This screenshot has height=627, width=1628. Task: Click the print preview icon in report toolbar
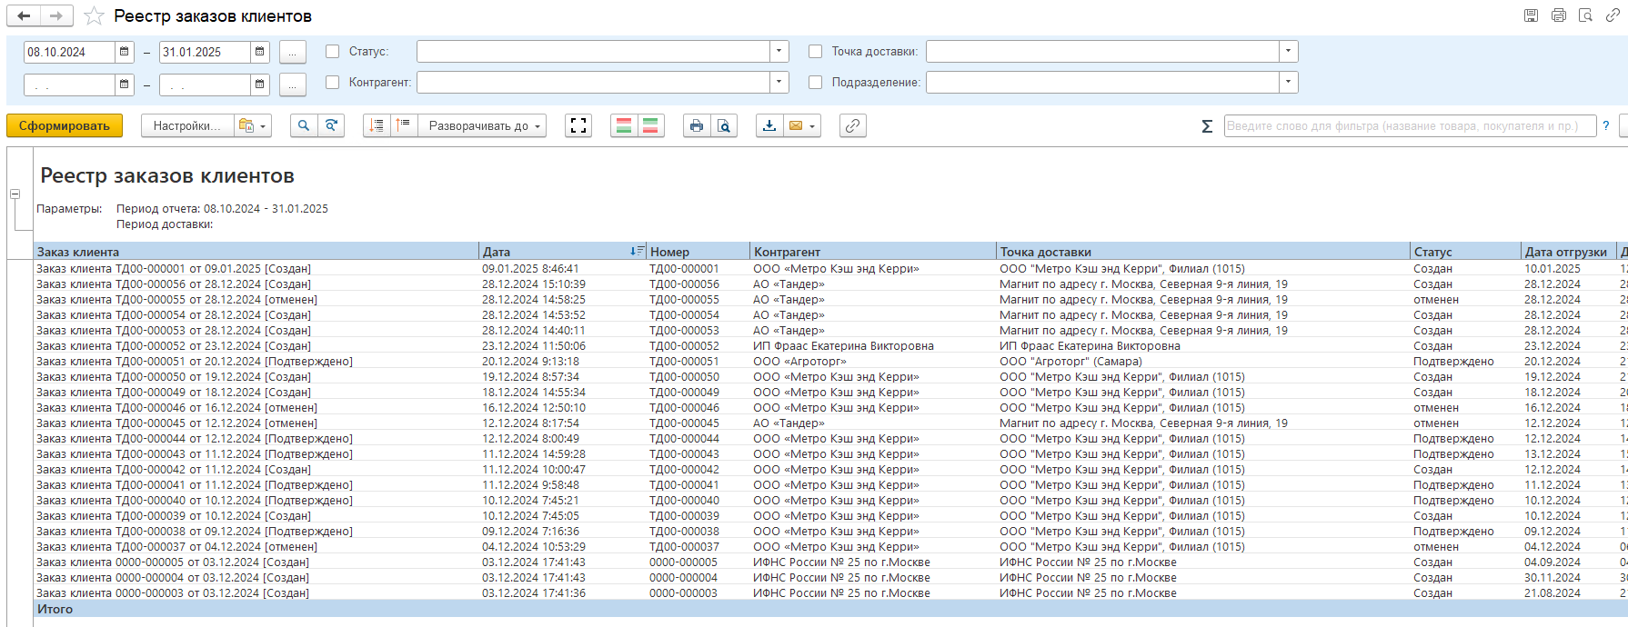point(724,126)
